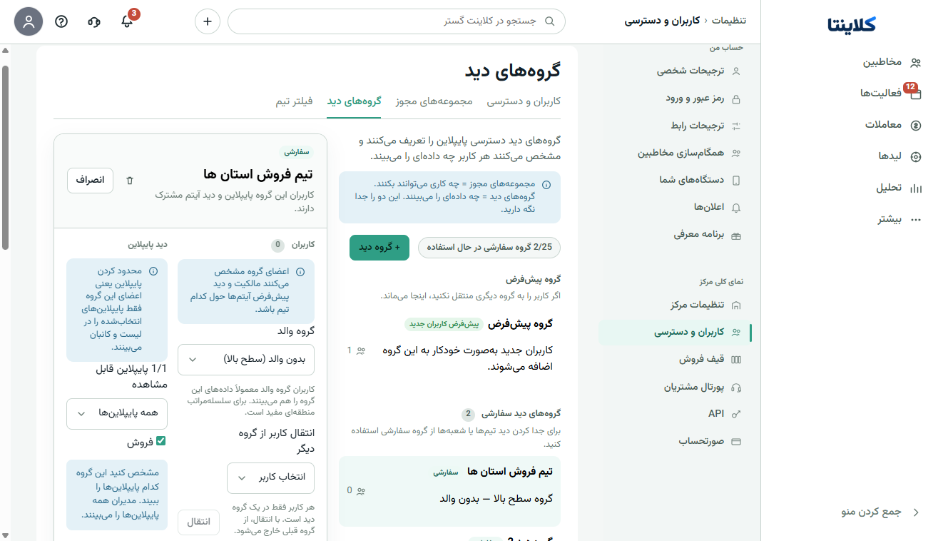Open ترجیحات رابط settings
This screenshot has height=541, width=943.
(675, 126)
